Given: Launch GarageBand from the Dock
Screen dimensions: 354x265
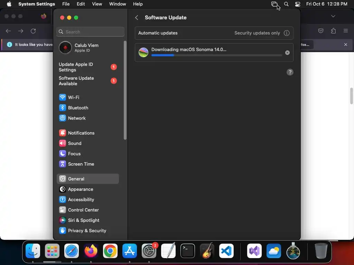Looking at the screenshot, I should pyautogui.click(x=207, y=251).
